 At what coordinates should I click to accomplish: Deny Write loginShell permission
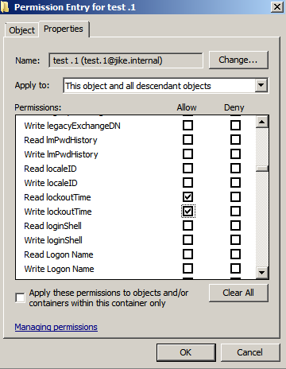(x=235, y=240)
